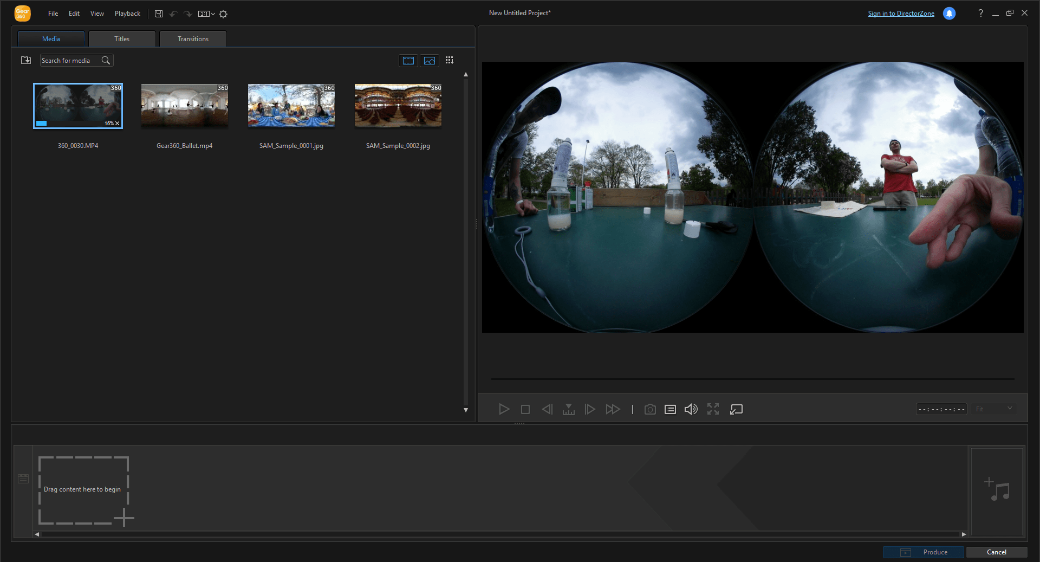
Task: Open the grid view options menu
Action: tap(450, 60)
